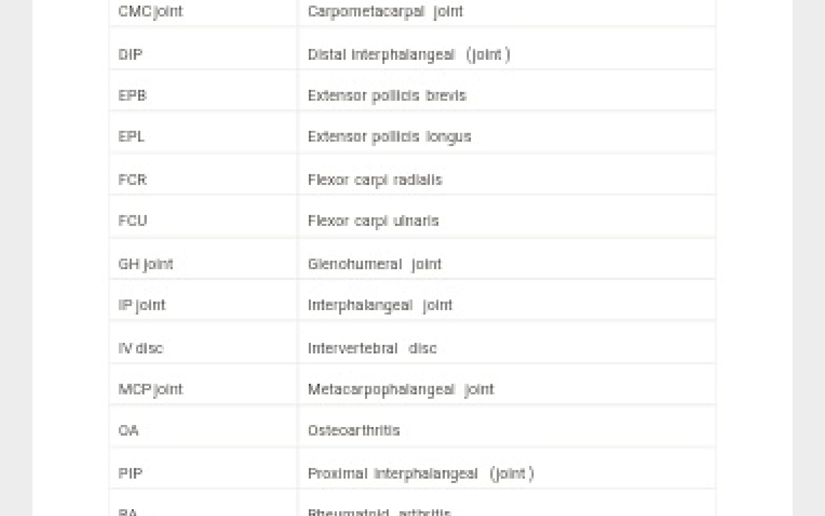
Task: Click the EPB abbreviation
Action: point(132,95)
